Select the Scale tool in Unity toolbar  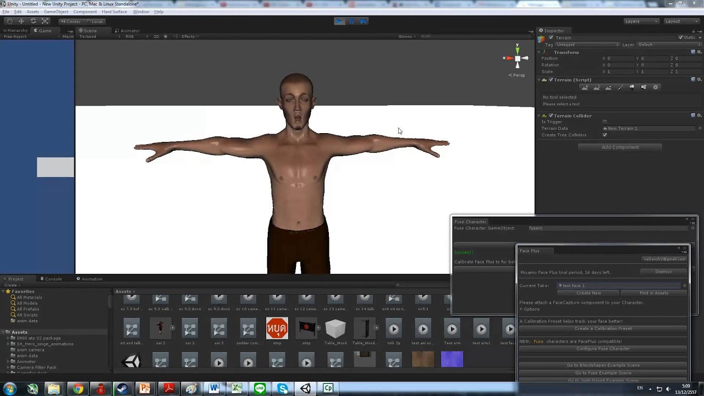[46, 21]
